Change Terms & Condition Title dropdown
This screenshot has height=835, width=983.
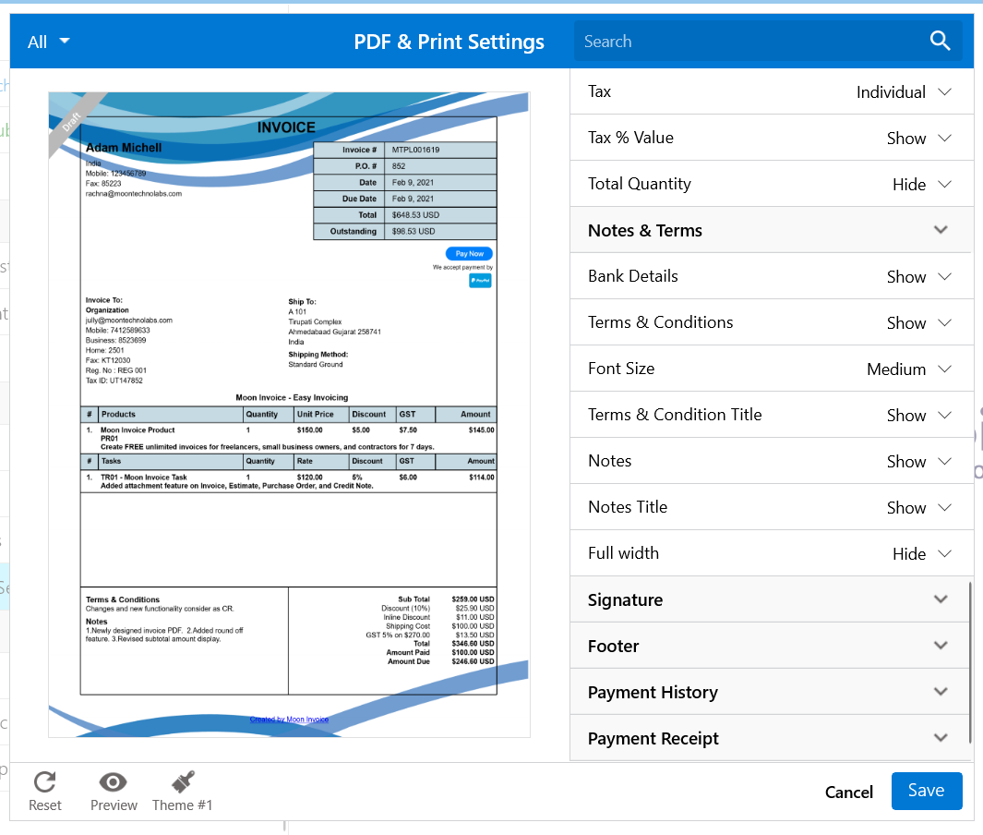pos(918,415)
